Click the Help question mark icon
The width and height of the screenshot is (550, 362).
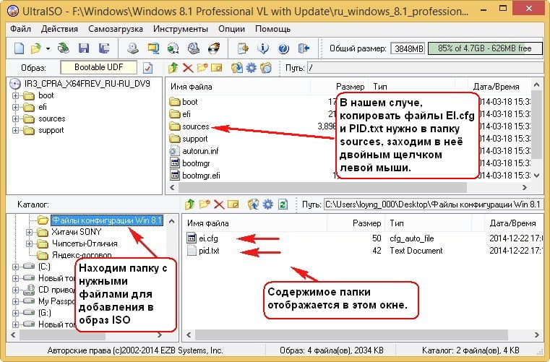click(x=284, y=48)
